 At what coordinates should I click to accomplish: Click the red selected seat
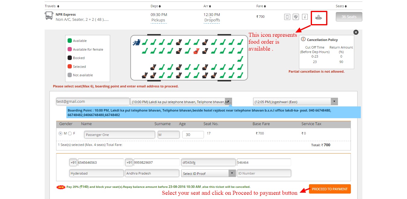pyautogui.click(x=196, y=51)
